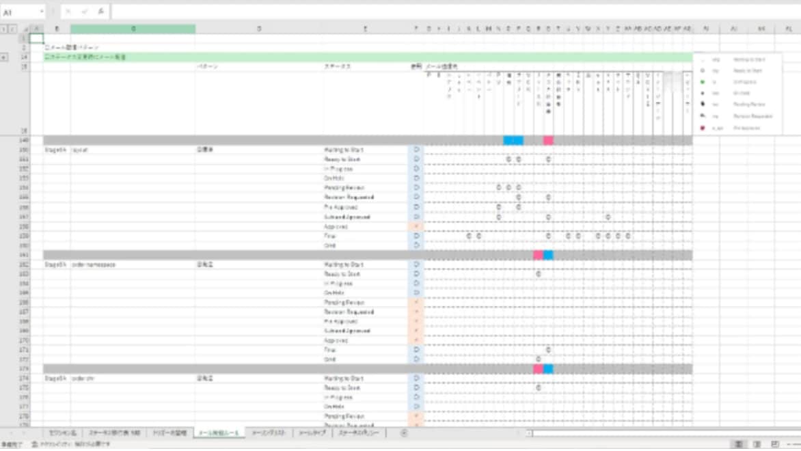
Task: Click the Select All corner triangle
Action: [x=27, y=29]
